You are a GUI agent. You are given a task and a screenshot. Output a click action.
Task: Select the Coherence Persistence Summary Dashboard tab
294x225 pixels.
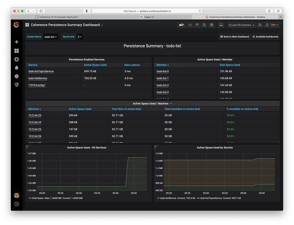coord(236,17)
